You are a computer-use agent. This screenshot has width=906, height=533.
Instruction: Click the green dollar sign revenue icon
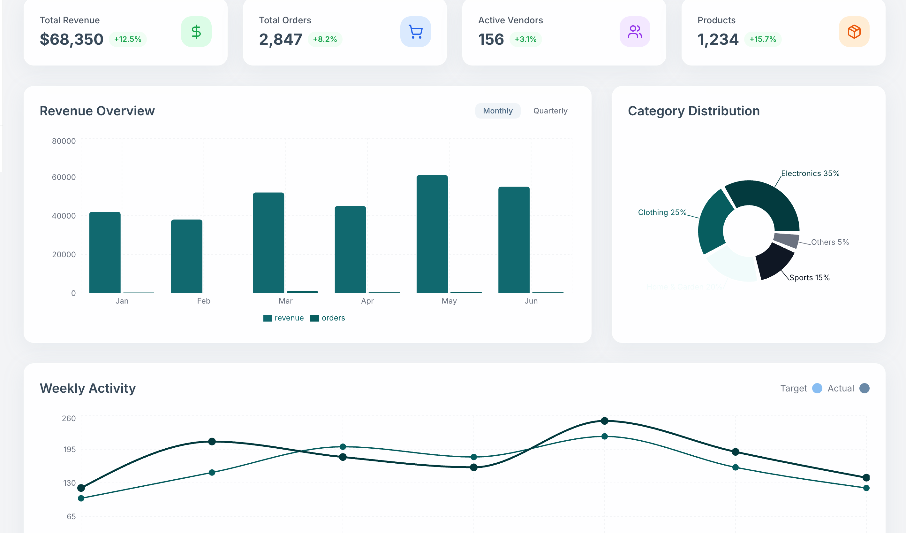[x=196, y=32]
